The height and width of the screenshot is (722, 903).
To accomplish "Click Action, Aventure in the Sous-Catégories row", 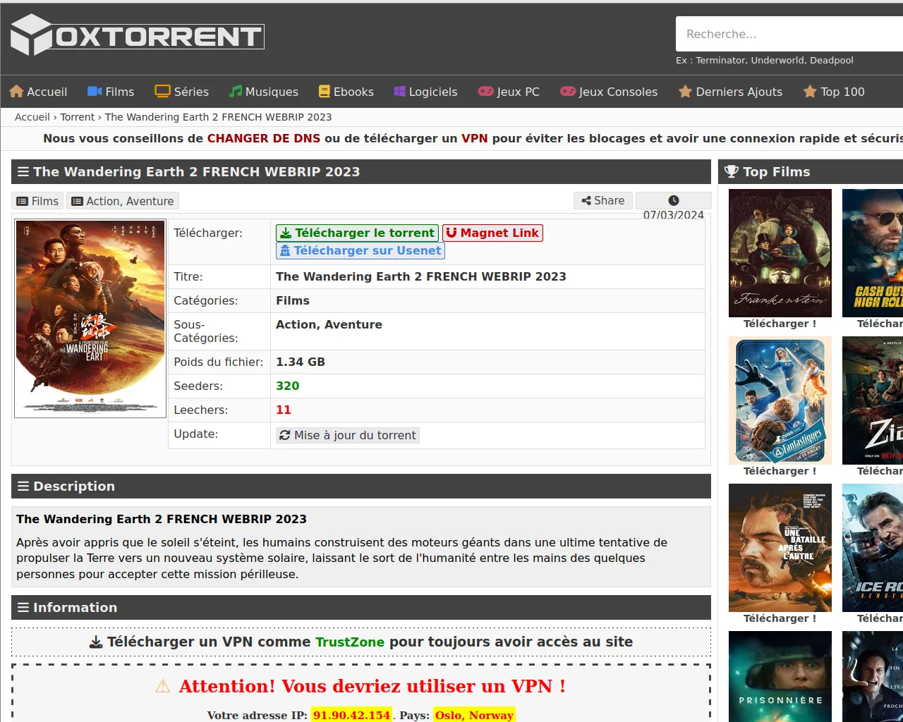I will coord(329,324).
